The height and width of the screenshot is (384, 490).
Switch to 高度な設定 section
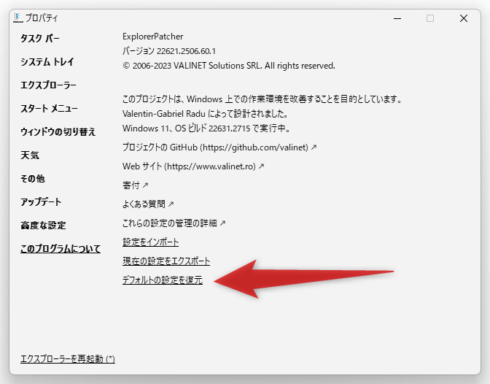click(43, 226)
